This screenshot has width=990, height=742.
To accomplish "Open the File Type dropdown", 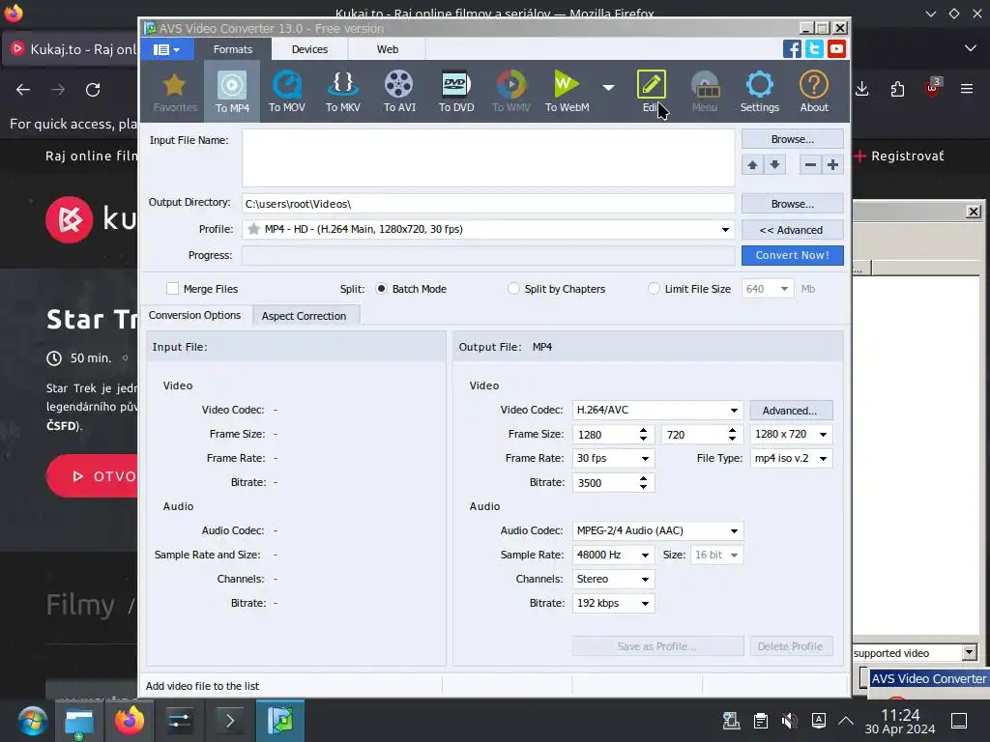I will 824,459.
